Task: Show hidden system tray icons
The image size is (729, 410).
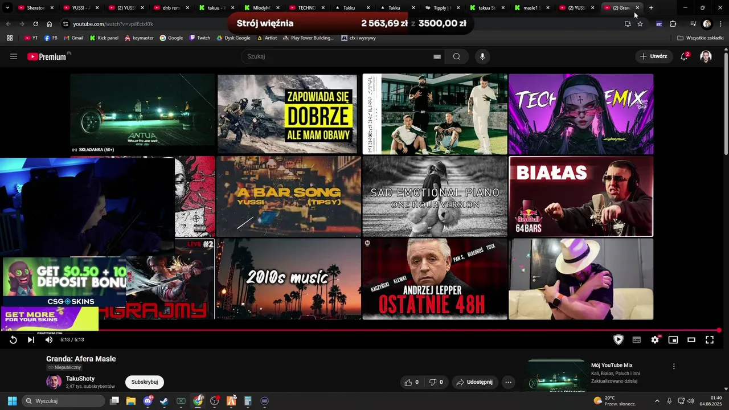Action: 657,401
